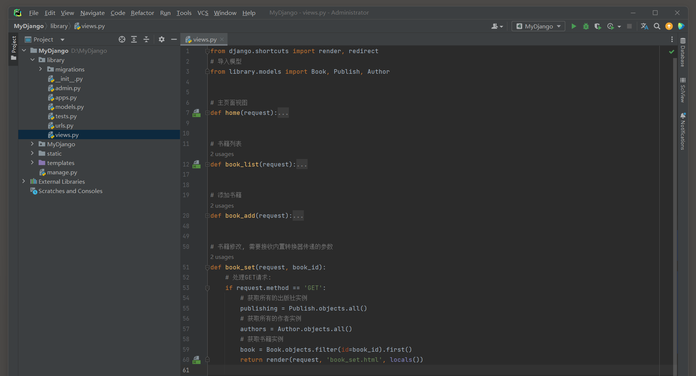Viewport: 696px width, 376px height.
Task: Open Project panel settings gear
Action: click(162, 39)
